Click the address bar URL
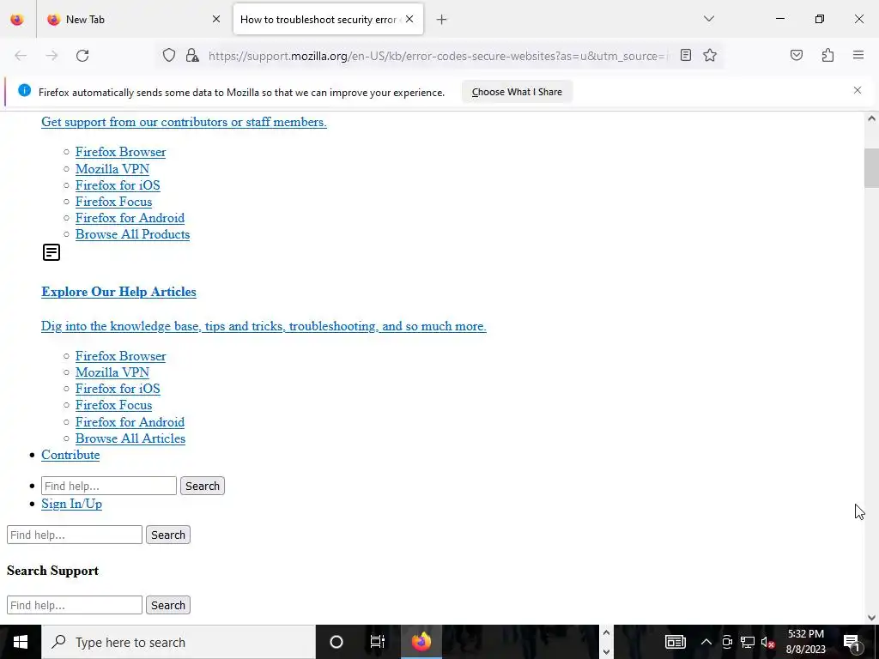 (437, 56)
